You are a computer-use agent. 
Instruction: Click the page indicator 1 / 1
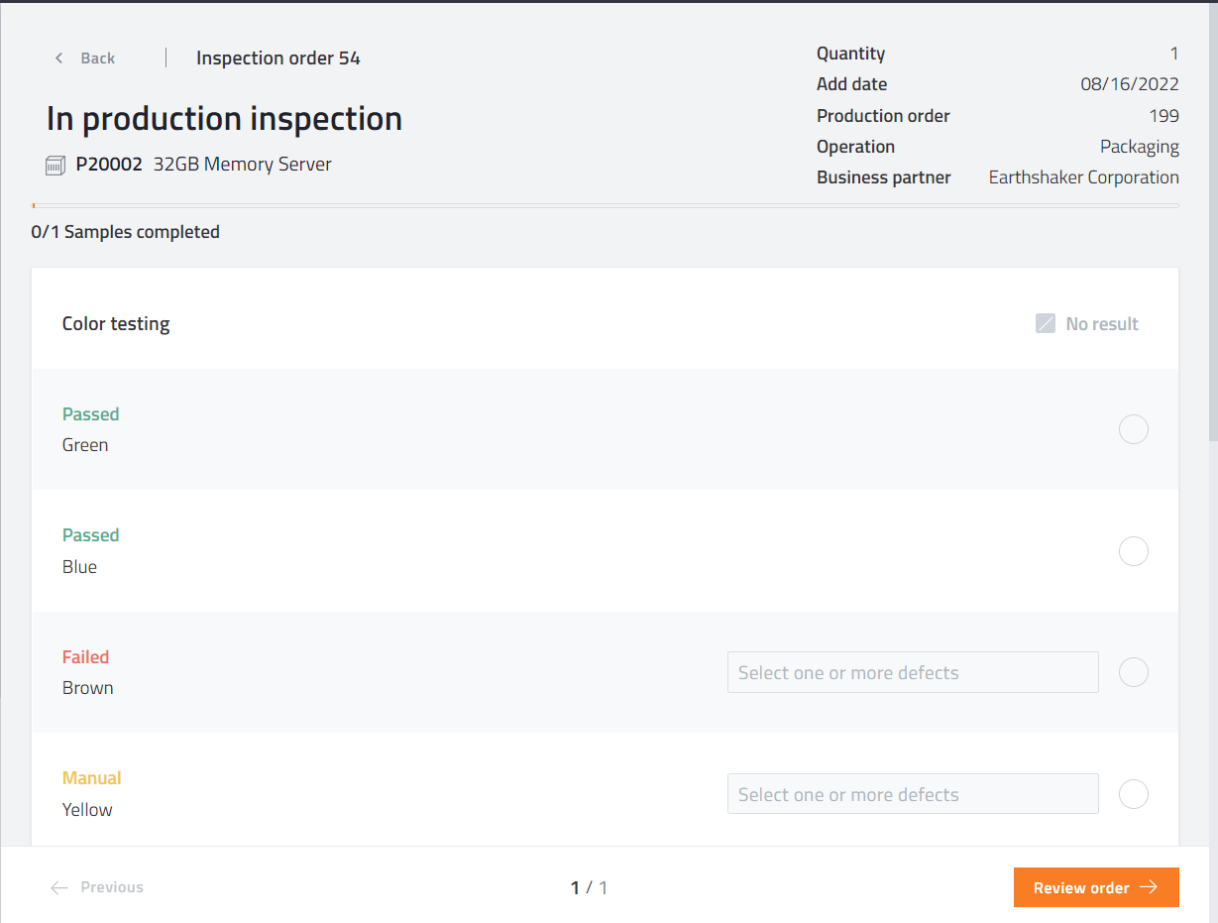tap(589, 887)
